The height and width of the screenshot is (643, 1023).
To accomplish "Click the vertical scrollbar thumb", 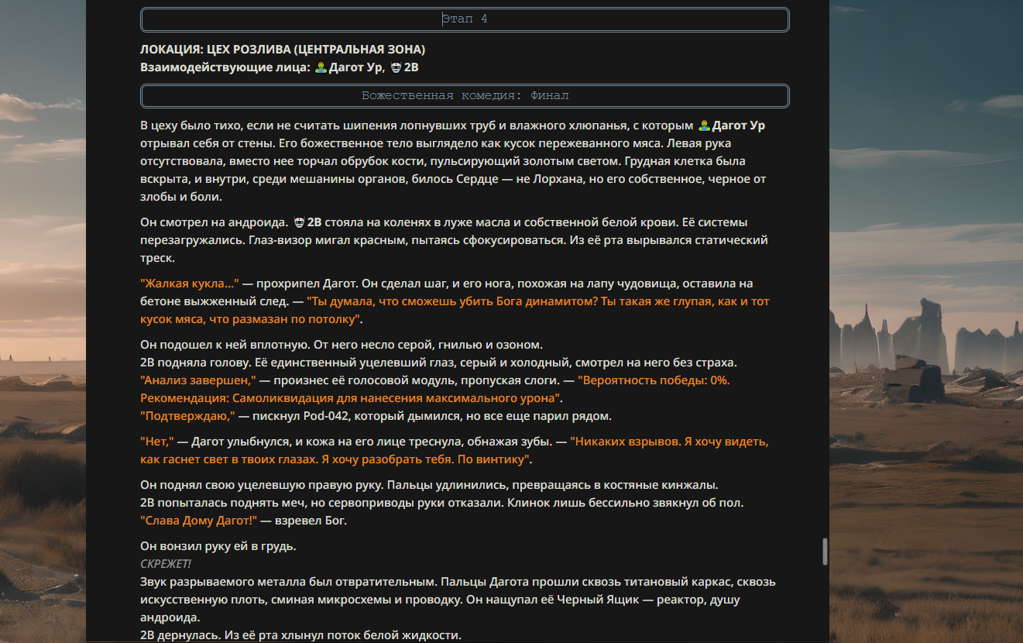I will [x=825, y=552].
